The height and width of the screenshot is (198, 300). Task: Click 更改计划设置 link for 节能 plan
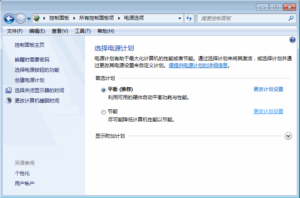click(268, 112)
